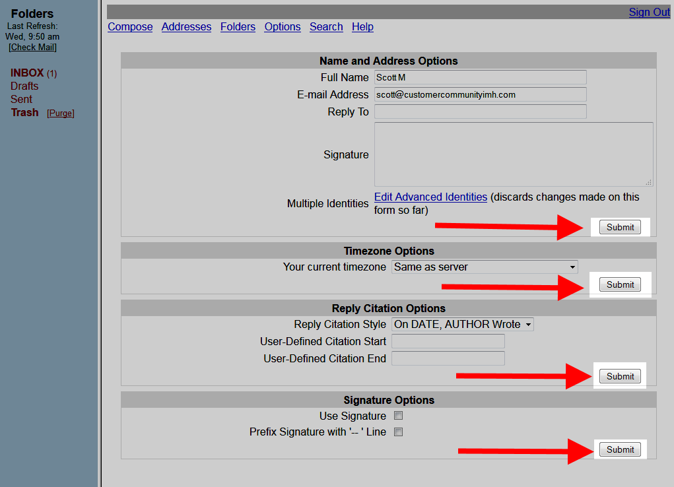
Task: Open the Trash folder
Action: 24,113
